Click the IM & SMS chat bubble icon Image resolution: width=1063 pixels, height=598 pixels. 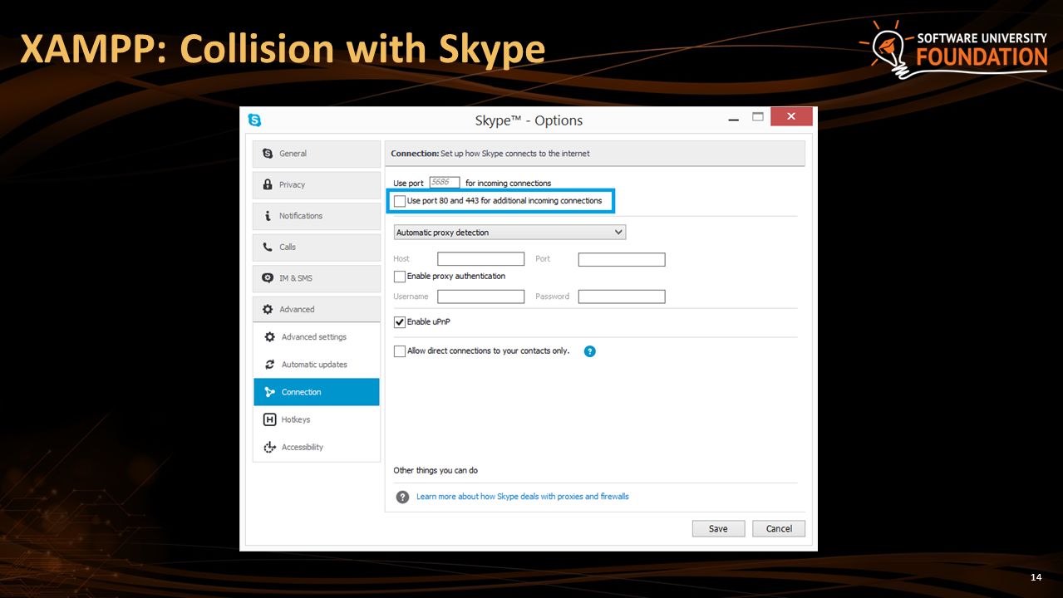coord(268,278)
